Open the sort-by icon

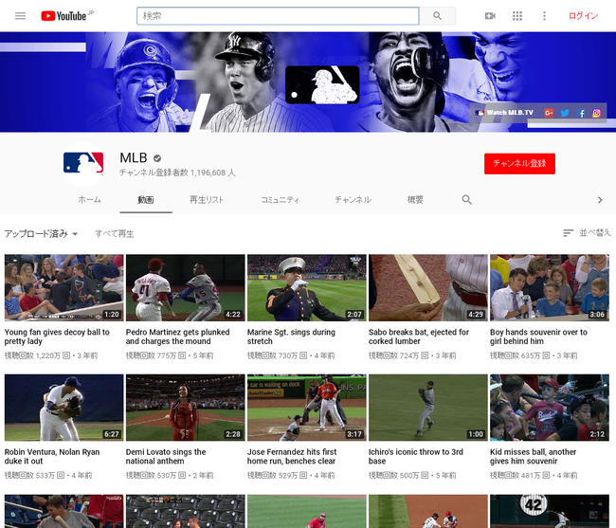[x=568, y=233]
